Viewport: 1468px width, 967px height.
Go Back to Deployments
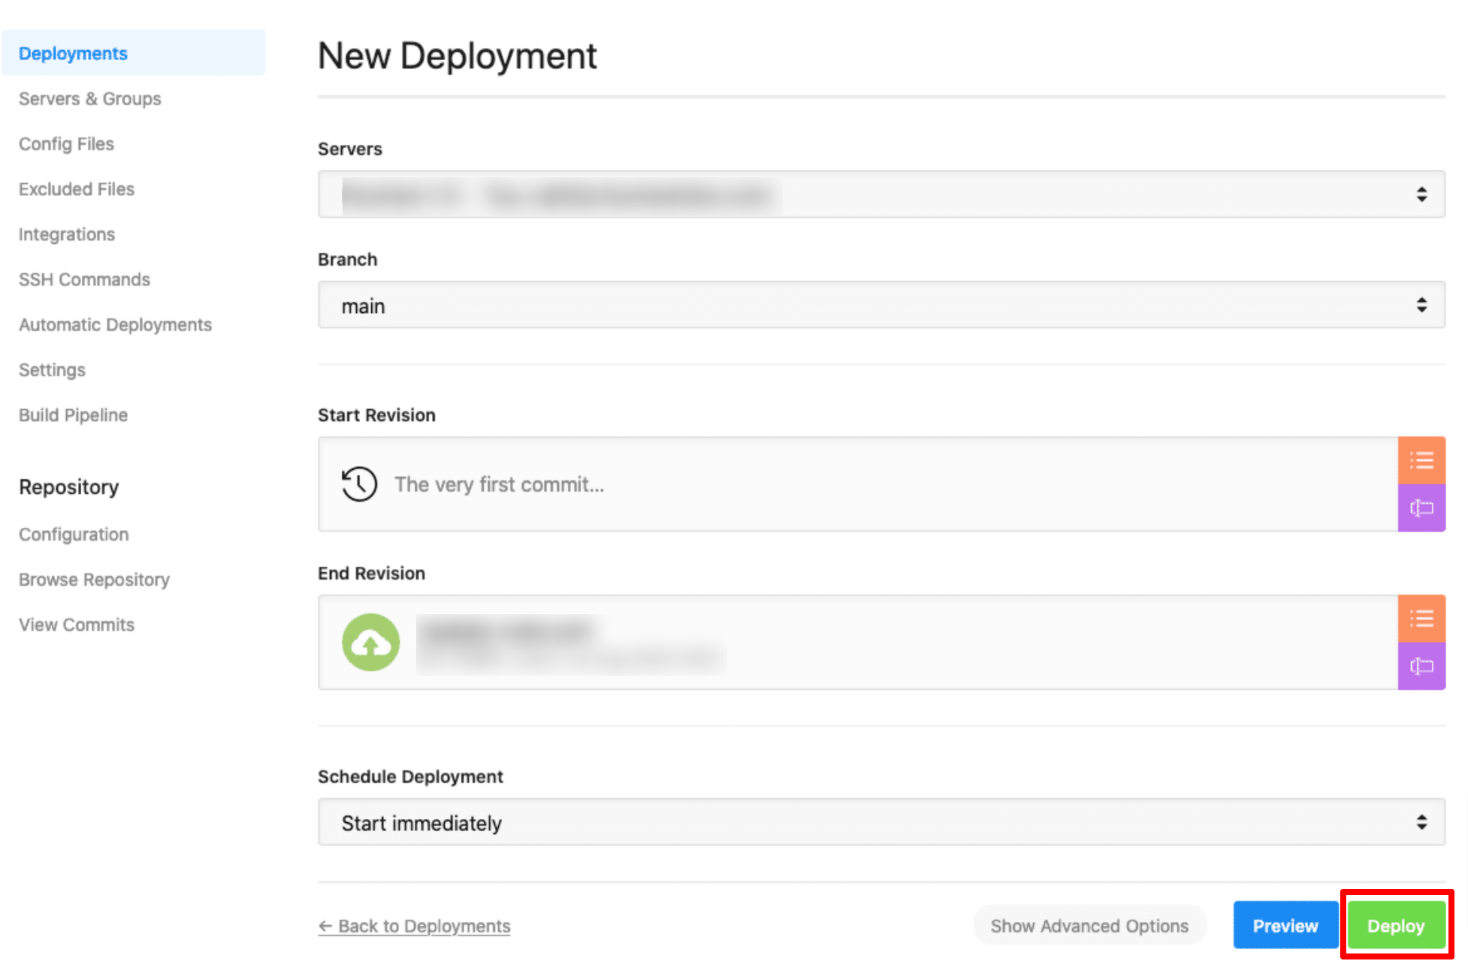point(414,926)
